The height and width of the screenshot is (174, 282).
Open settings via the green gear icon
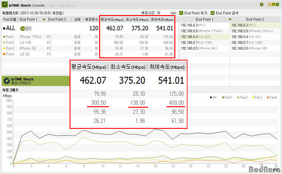click(261, 5)
